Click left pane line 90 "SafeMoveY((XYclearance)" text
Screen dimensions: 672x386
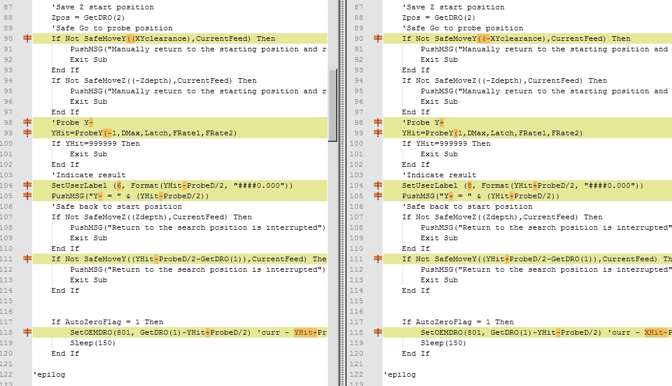pos(136,38)
